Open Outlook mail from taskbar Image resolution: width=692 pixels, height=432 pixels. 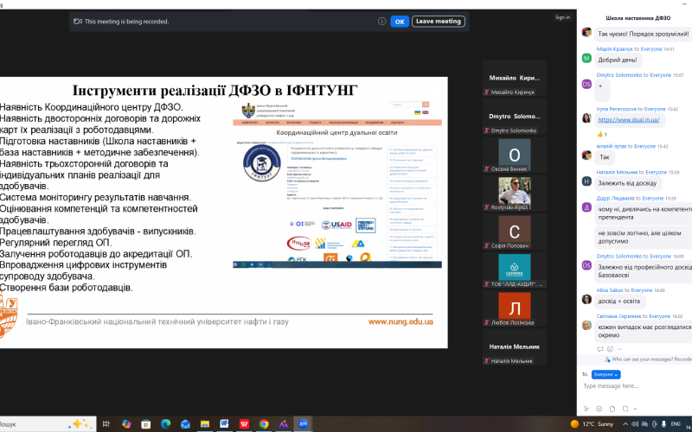click(185, 424)
